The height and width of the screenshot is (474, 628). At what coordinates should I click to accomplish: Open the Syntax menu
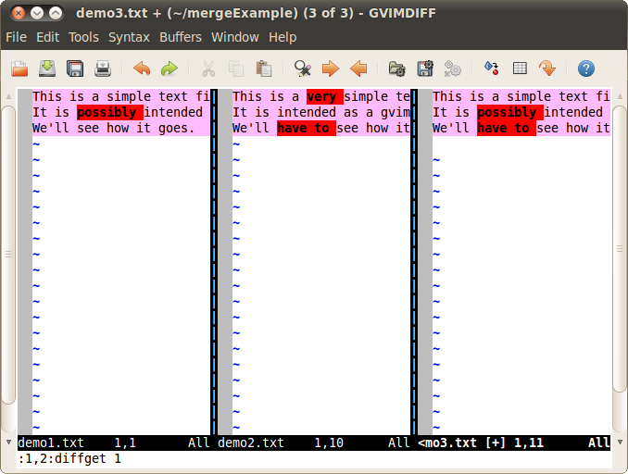coord(129,37)
